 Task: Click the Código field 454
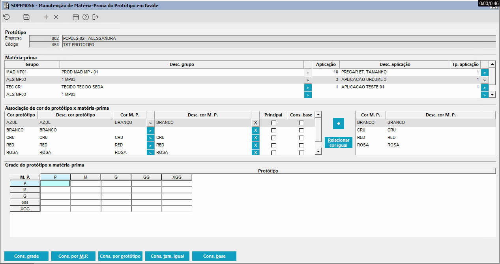45,45
